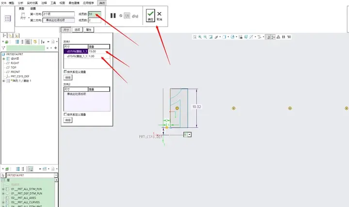Cancel the pattern with the X icon
Screen dimensions: 349x207
(x=159, y=16)
